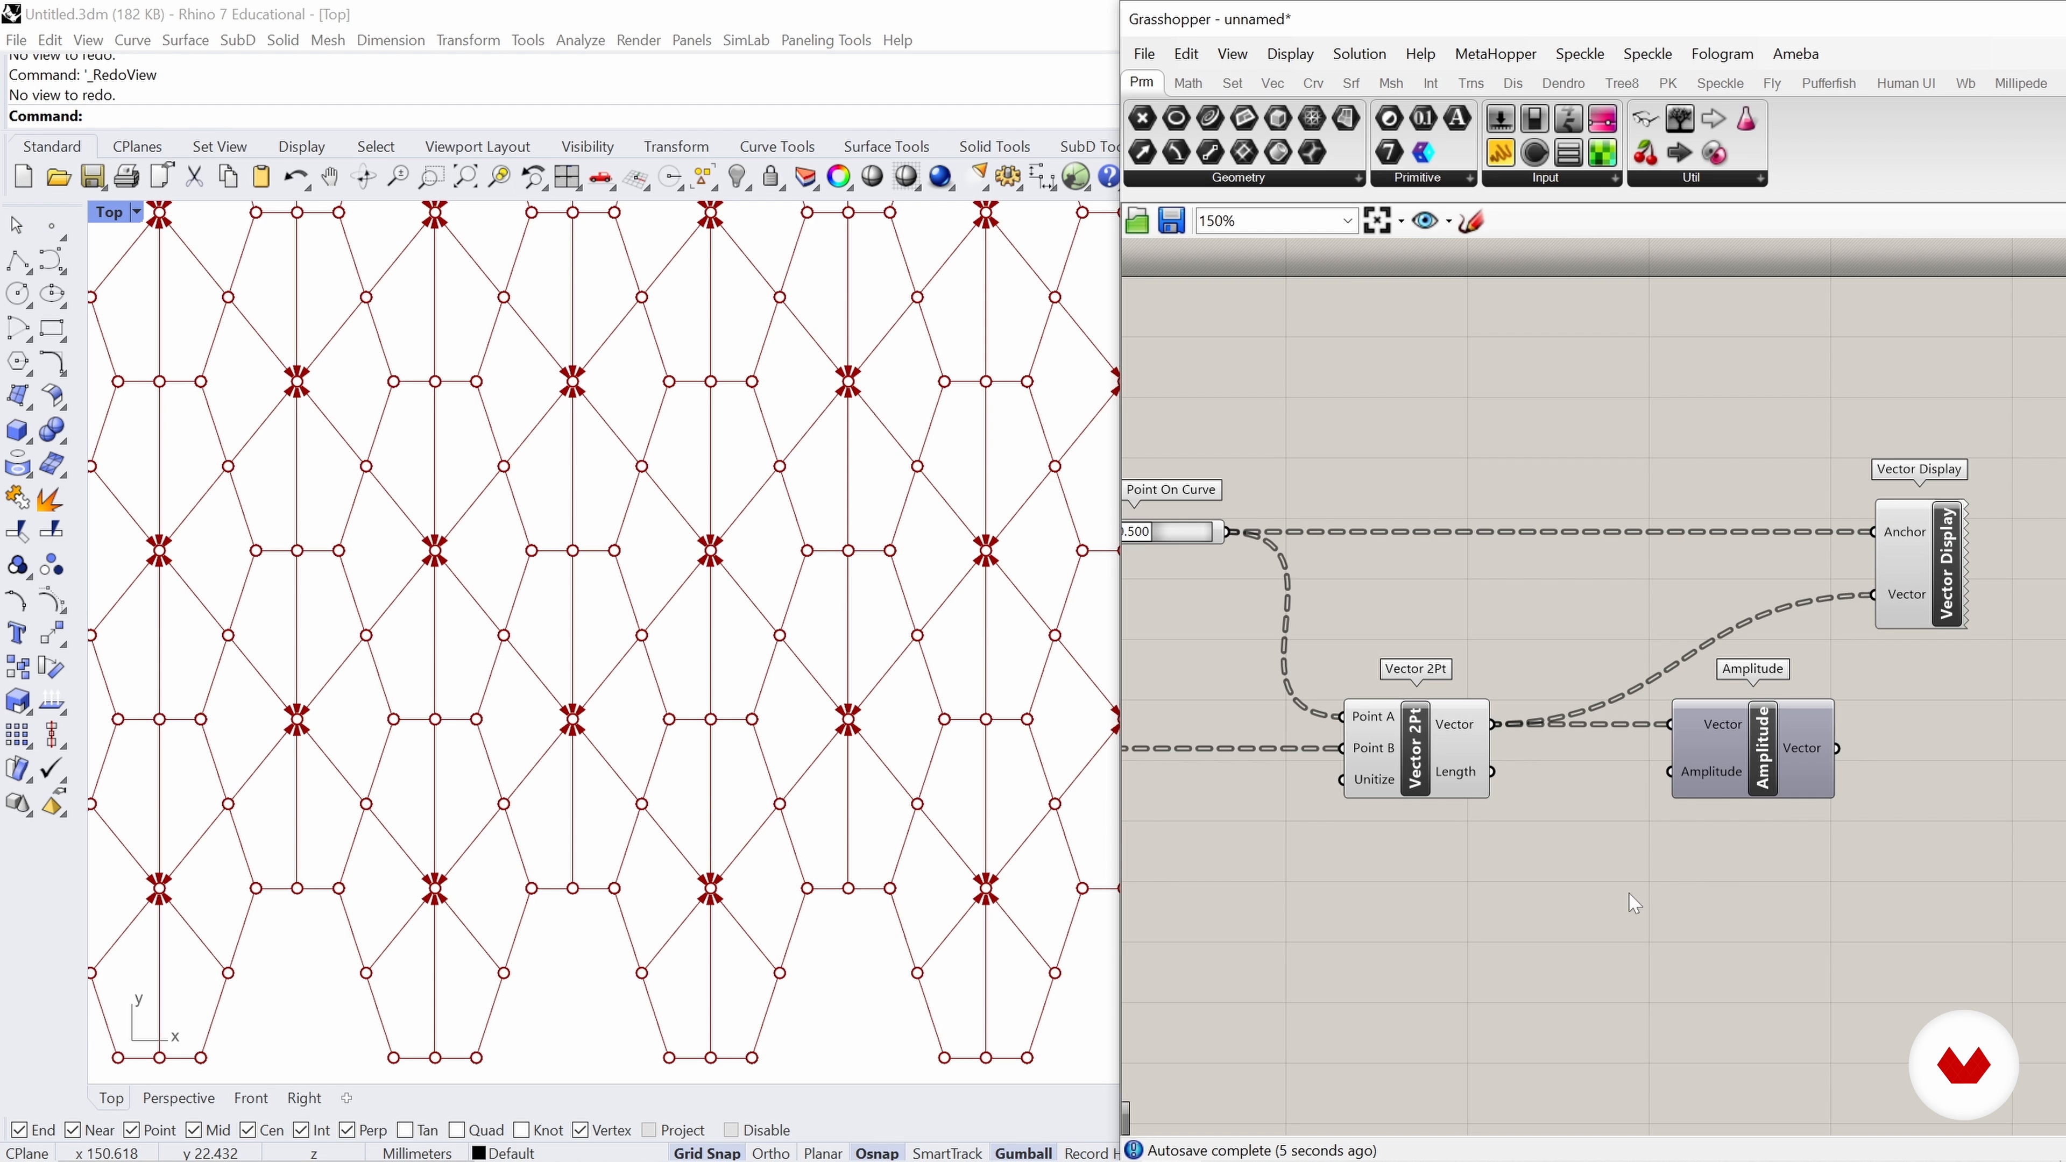The width and height of the screenshot is (2066, 1162).
Task: Click the Print icon in Rhino toolbar
Action: (x=126, y=176)
